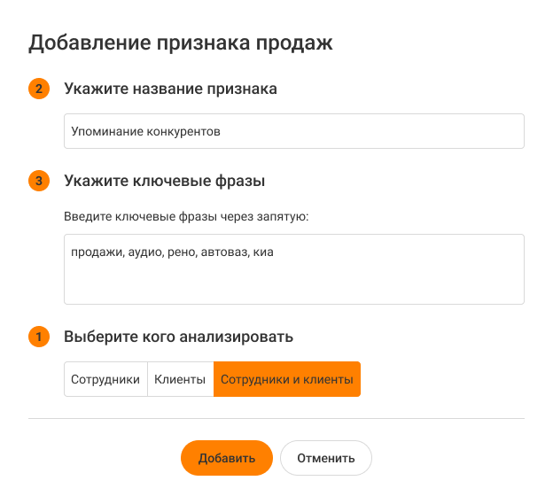
Task: Place cursor on the word киа
Action: coord(263,252)
